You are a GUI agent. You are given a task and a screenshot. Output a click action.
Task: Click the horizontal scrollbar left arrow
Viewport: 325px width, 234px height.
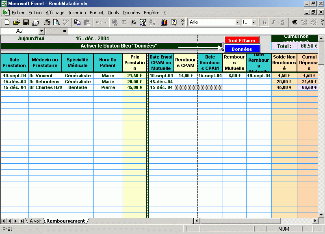197,221
